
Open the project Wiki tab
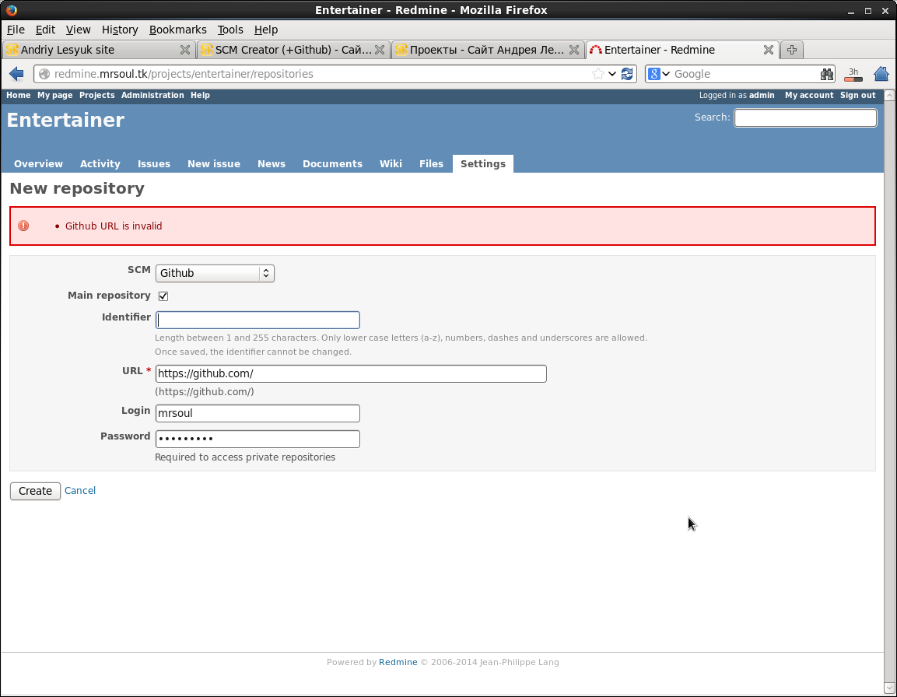click(x=391, y=163)
